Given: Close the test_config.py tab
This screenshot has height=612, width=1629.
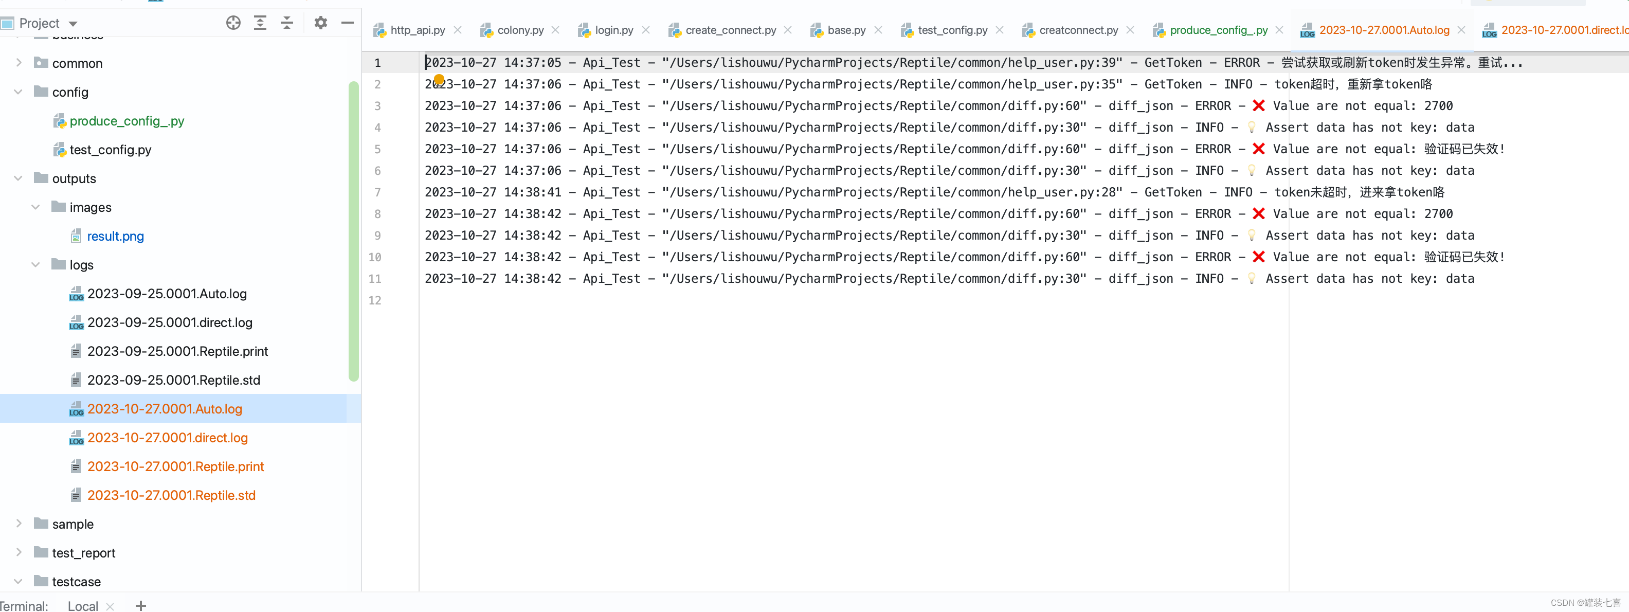Looking at the screenshot, I should coord(1000,30).
